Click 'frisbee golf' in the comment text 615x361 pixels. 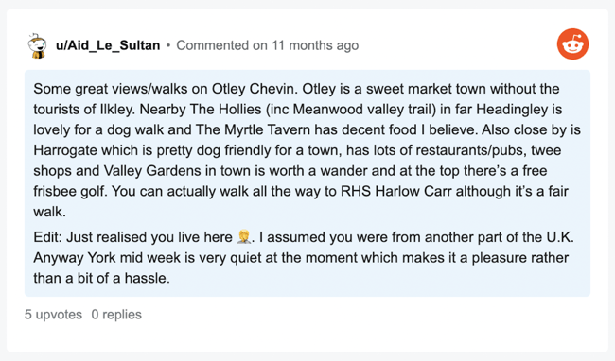coord(71,191)
